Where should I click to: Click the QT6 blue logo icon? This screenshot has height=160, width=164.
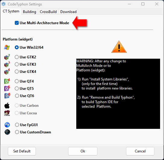pos(7,96)
